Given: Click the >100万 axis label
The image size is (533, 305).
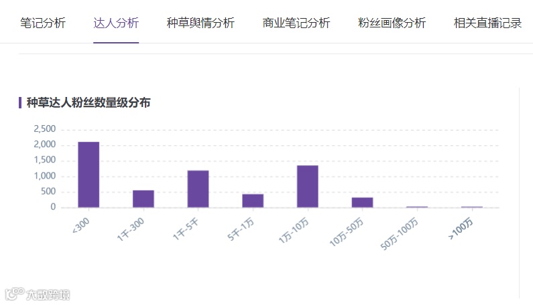Looking at the screenshot, I should point(461,228).
